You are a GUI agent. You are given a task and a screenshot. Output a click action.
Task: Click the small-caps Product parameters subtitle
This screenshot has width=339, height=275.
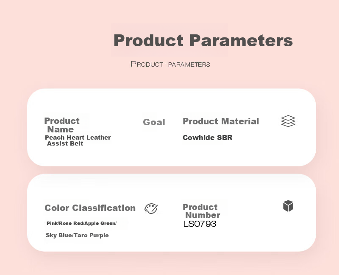(x=170, y=64)
